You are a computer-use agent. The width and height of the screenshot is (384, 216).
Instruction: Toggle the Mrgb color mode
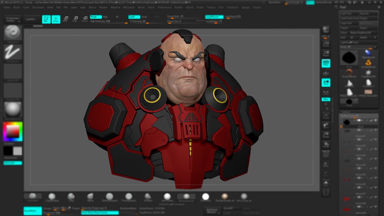(x=96, y=17)
